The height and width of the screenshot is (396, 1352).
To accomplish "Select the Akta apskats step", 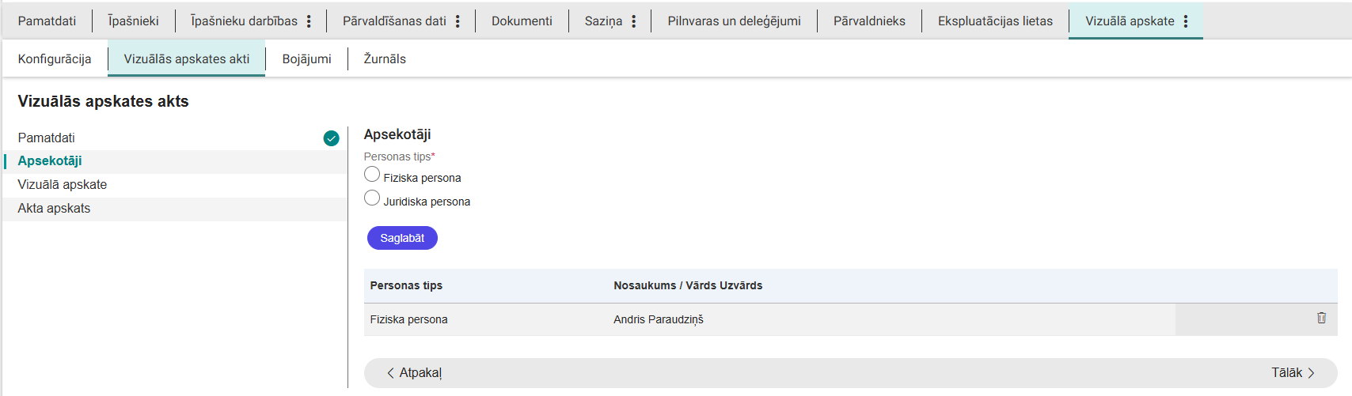I will [x=54, y=209].
